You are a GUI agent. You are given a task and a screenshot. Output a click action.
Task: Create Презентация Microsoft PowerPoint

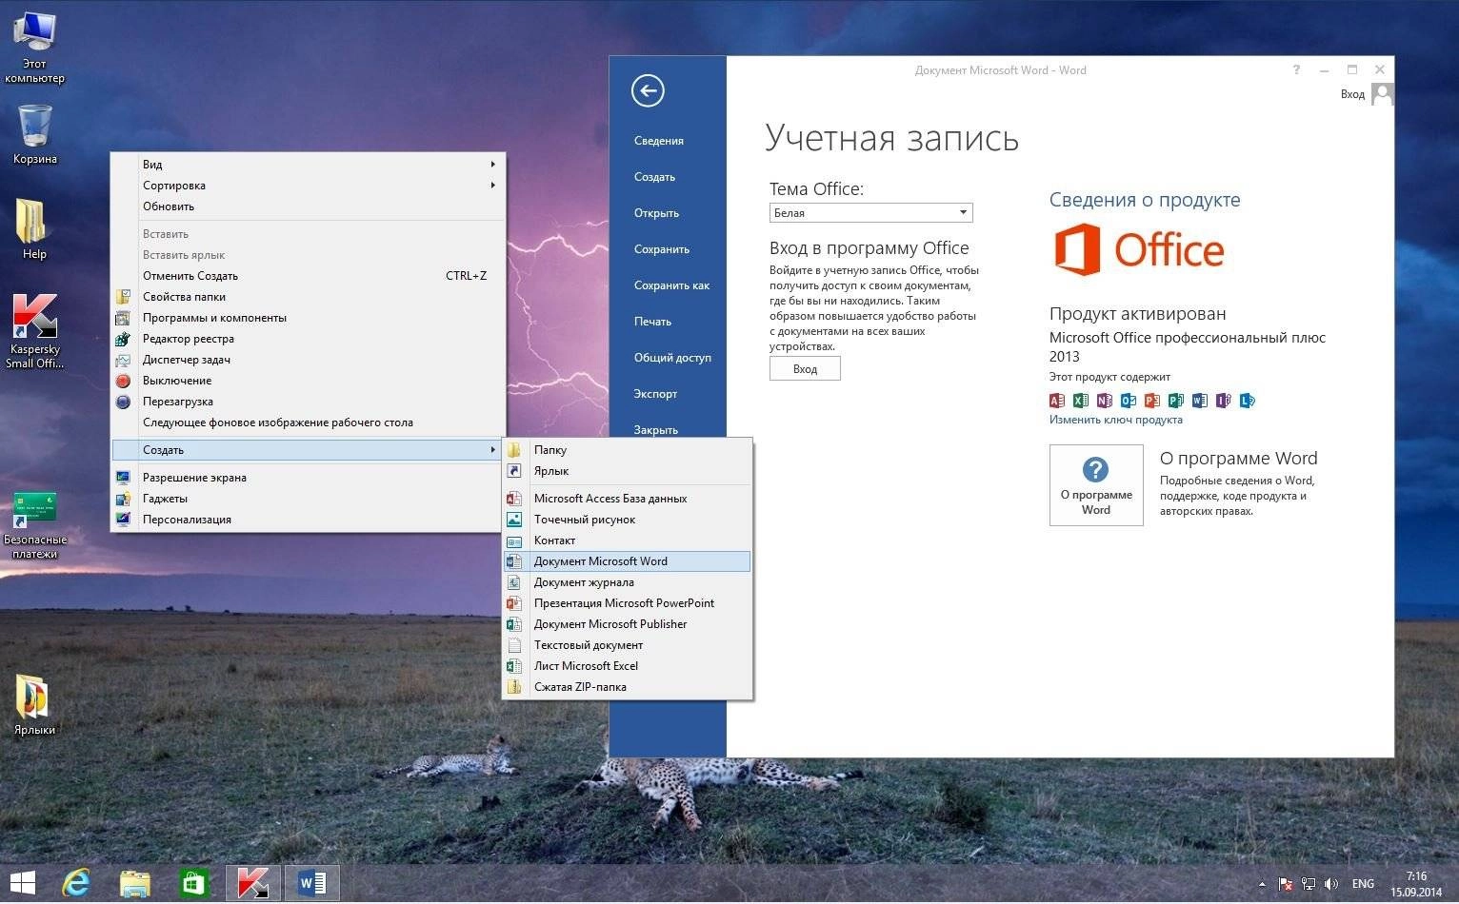point(628,603)
